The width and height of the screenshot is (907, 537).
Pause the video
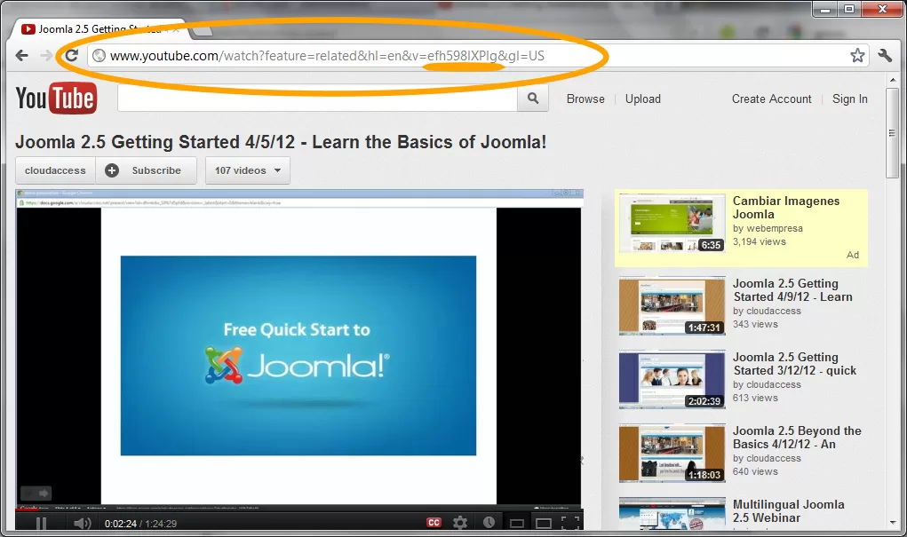coord(41,523)
